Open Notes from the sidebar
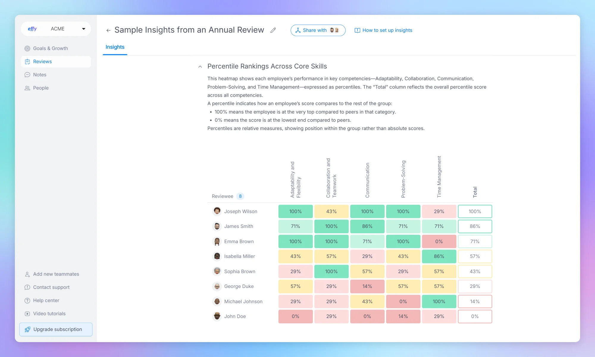Image resolution: width=595 pixels, height=357 pixels. pyautogui.click(x=40, y=75)
